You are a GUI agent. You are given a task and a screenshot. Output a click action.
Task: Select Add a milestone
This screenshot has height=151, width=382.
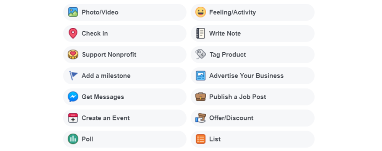point(125,75)
